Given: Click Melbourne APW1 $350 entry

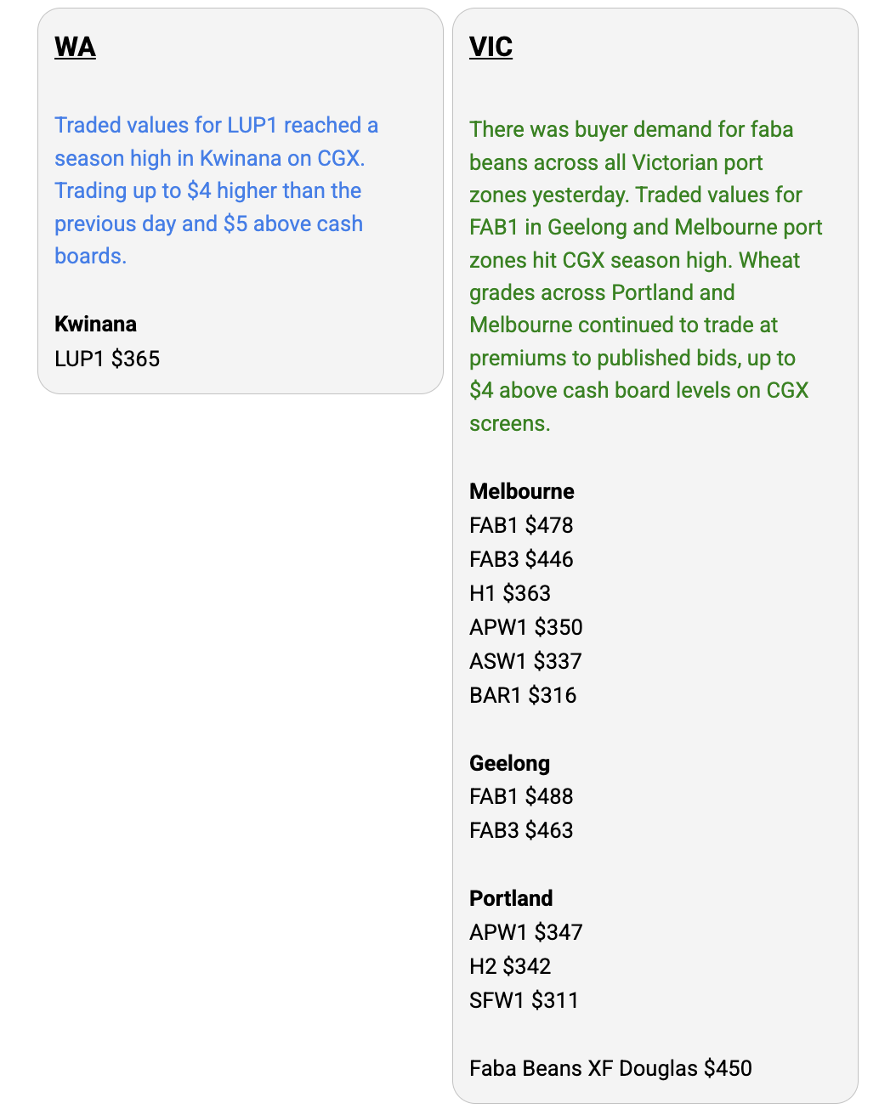Looking at the screenshot, I should click(x=526, y=627).
